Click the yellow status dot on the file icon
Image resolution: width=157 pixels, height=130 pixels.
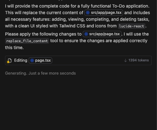(8, 62)
